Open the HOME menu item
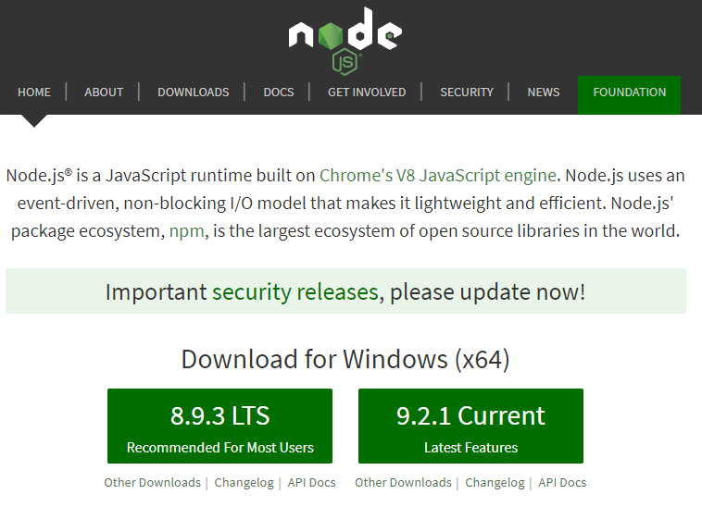The image size is (702, 507). (x=34, y=93)
